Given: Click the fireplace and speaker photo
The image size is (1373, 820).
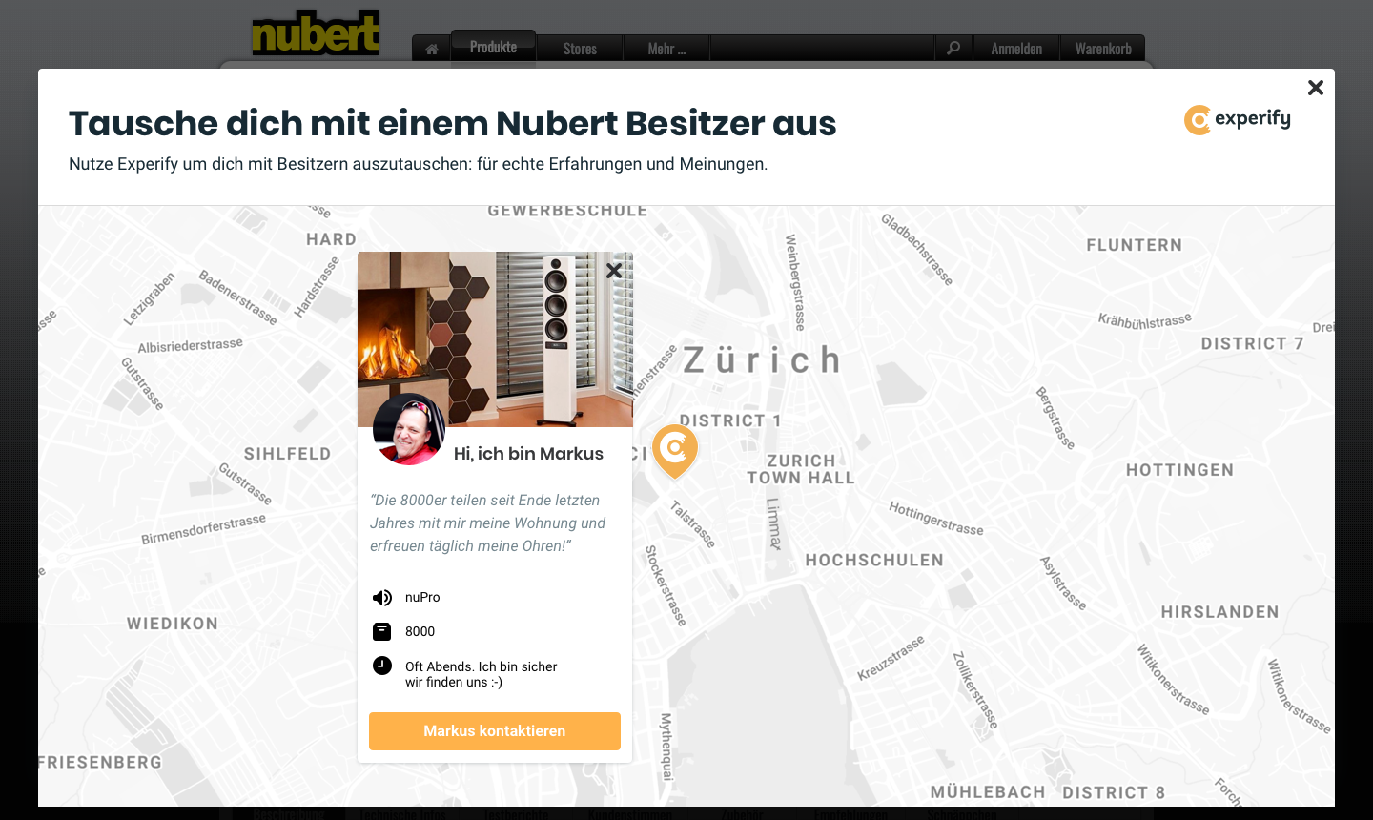Looking at the screenshot, I should point(495,338).
